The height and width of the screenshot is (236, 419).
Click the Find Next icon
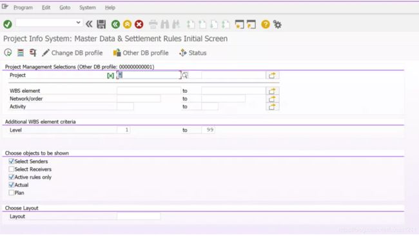point(177,25)
